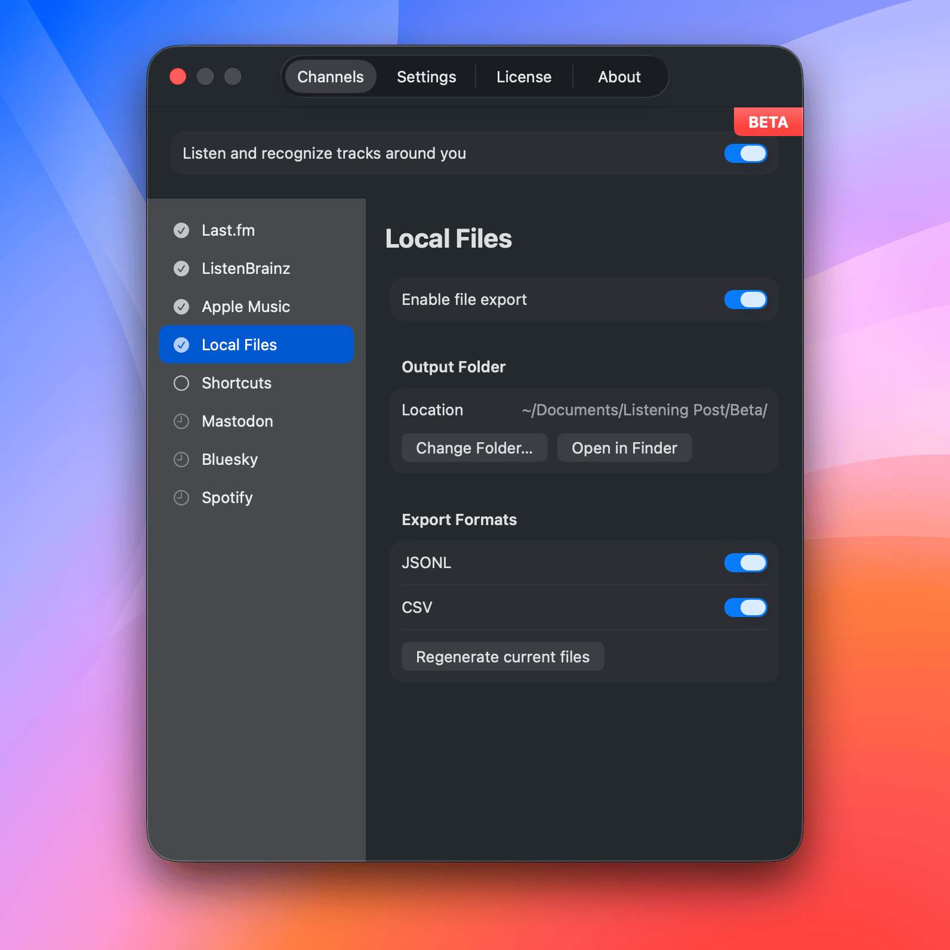Click the output folder location path
The height and width of the screenshot is (950, 950).
point(644,410)
